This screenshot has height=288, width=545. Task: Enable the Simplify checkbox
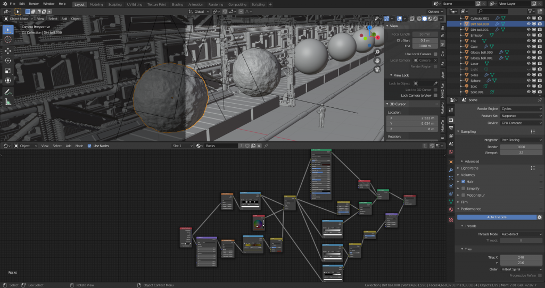[x=463, y=188]
